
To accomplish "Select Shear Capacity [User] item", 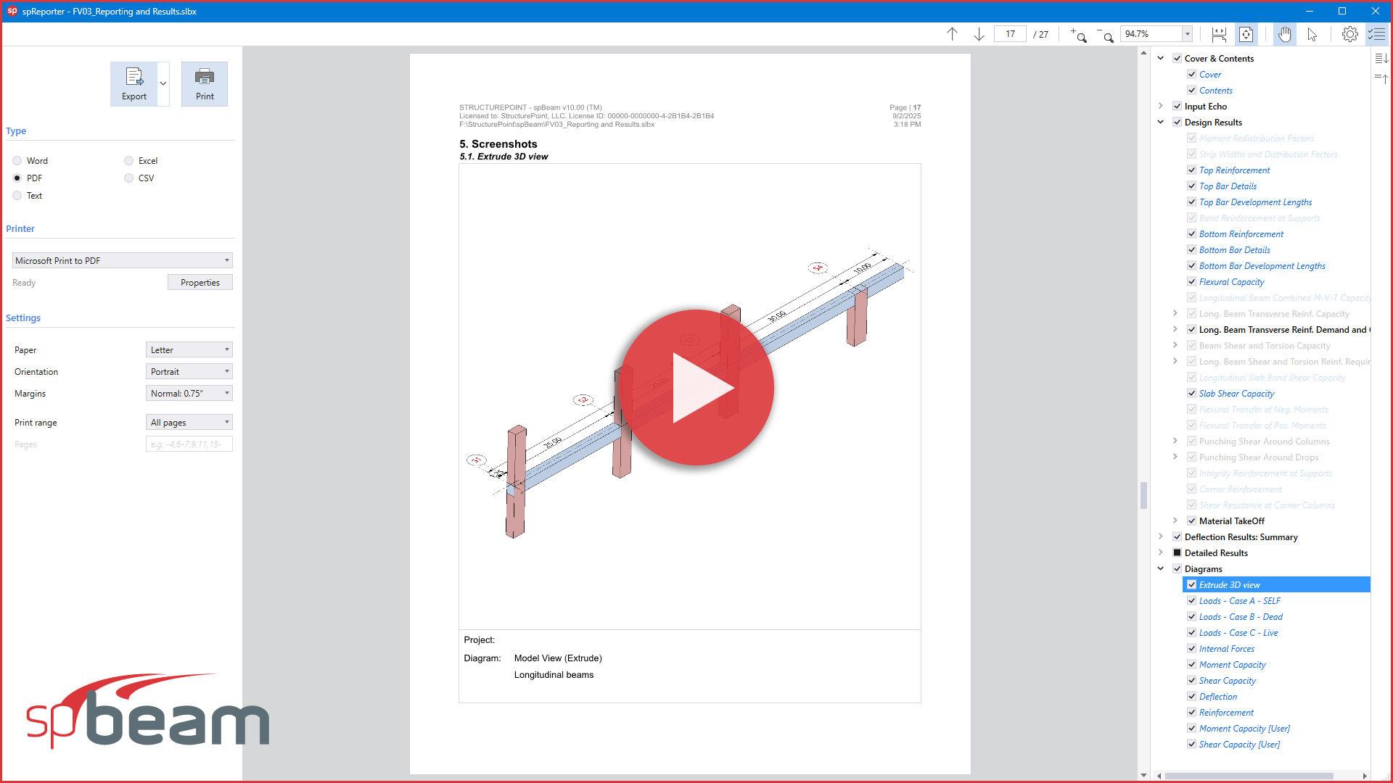I will (1239, 745).
